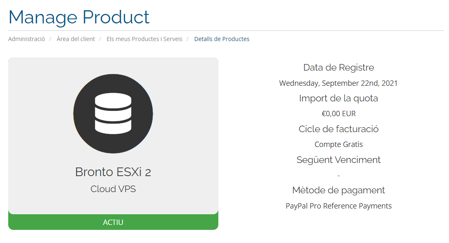
Task: Select the Wednesday, September 22nd, 2021 date
Action: 338,83
